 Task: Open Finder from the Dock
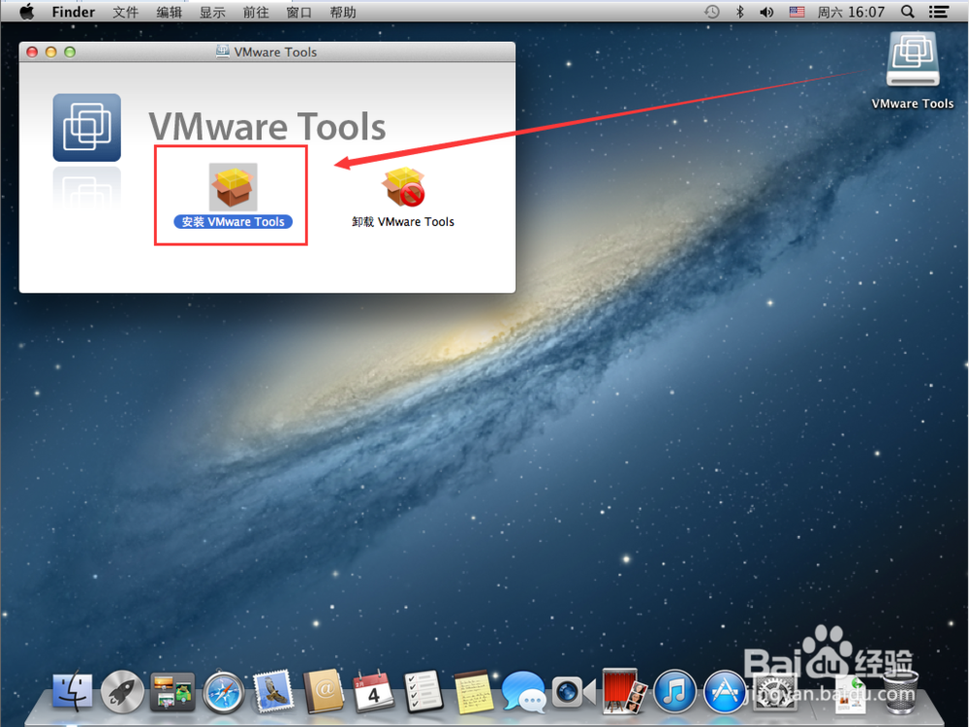pos(73,692)
